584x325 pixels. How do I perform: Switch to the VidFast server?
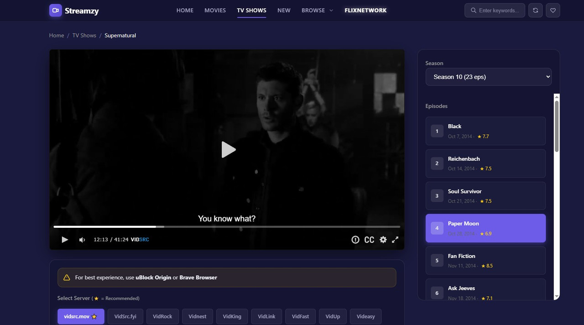pos(300,316)
